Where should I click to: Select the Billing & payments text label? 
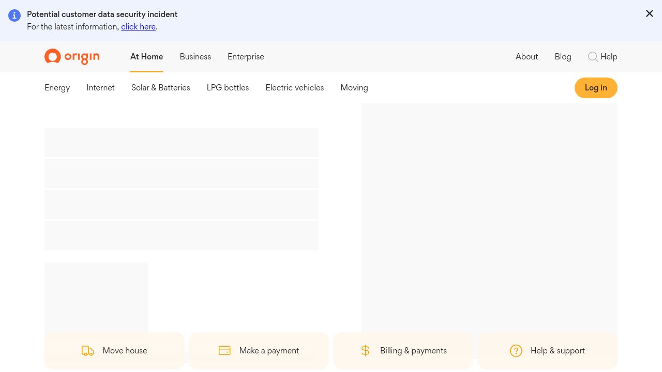click(413, 351)
